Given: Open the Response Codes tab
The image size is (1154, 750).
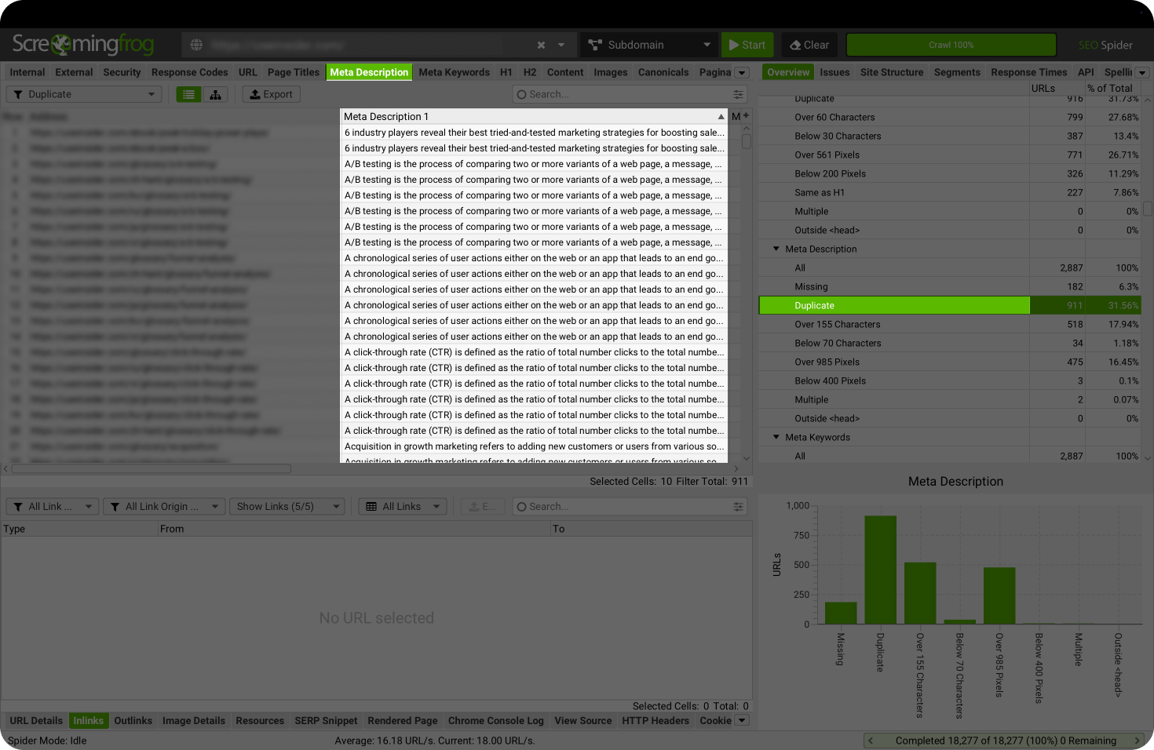Looking at the screenshot, I should [x=190, y=72].
